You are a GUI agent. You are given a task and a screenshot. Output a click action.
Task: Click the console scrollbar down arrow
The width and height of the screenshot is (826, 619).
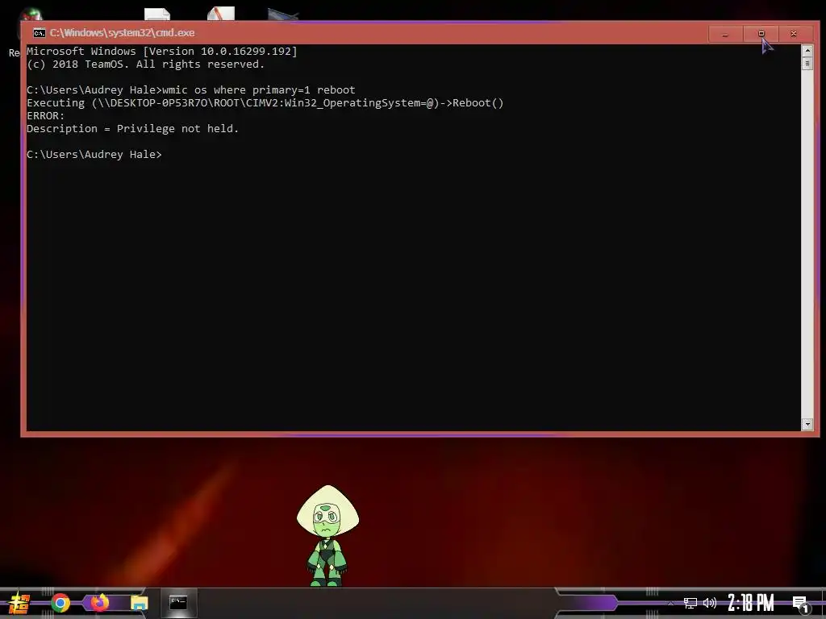[x=807, y=424]
